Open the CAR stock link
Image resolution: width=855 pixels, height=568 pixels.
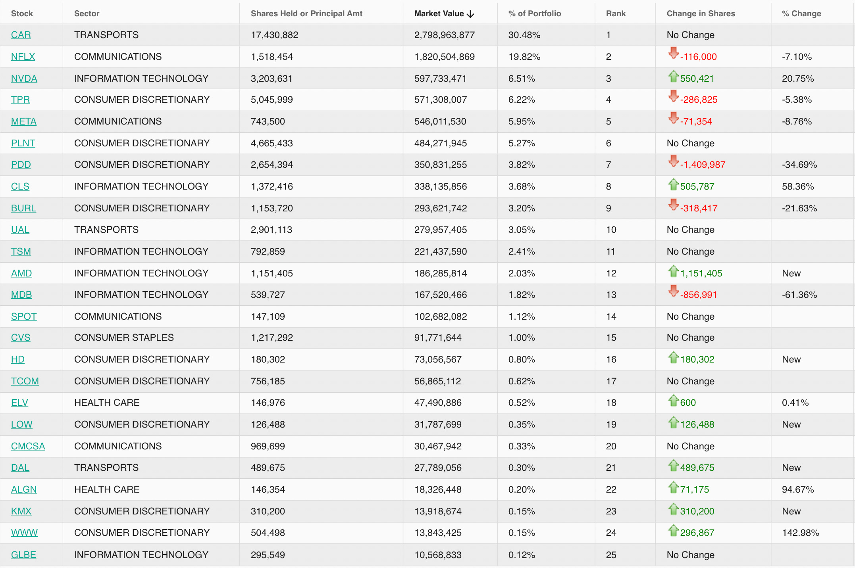point(21,35)
